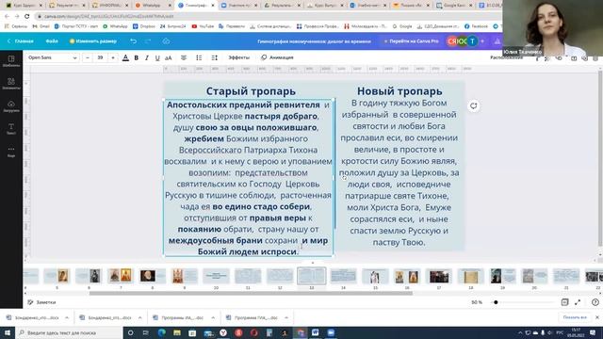Go back with the Главная button
Image resolution: width=603 pixels, height=339 pixels.
pos(21,41)
